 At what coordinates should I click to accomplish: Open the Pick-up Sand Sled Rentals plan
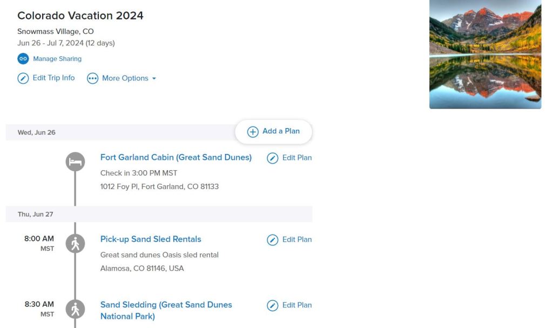(151, 239)
